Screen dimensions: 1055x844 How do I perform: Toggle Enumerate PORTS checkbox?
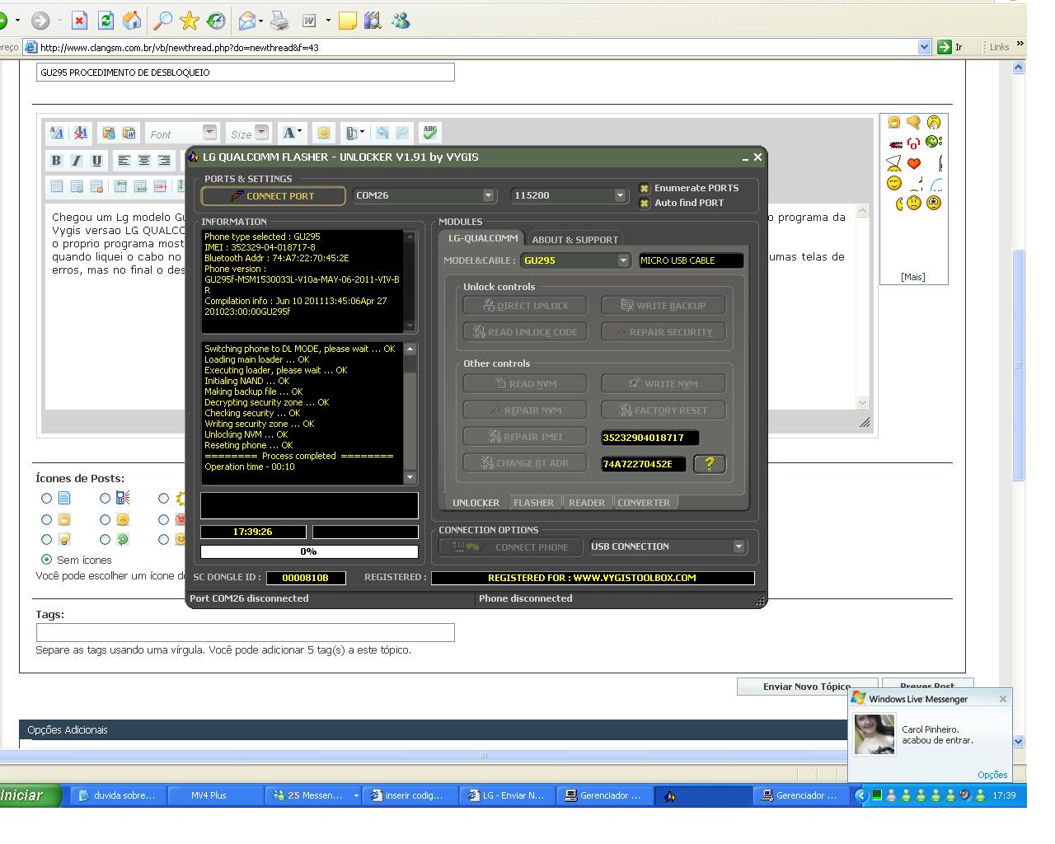tap(645, 188)
